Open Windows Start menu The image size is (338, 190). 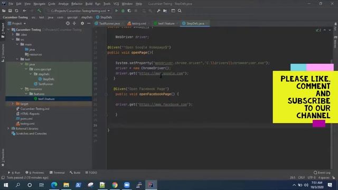click(x=6, y=185)
